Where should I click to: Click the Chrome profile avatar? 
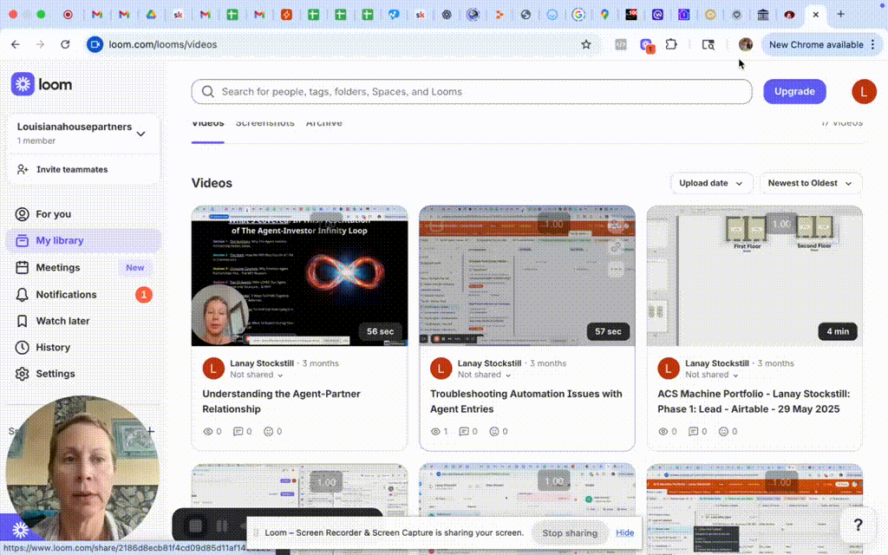pyautogui.click(x=745, y=44)
